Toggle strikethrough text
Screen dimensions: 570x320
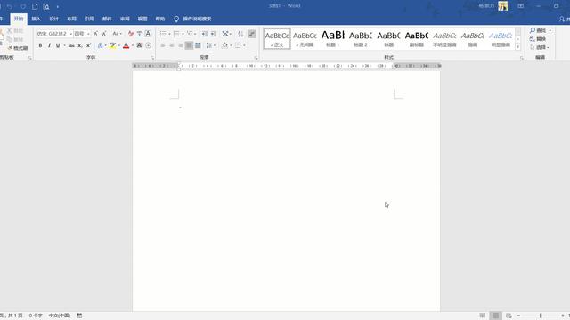click(71, 45)
